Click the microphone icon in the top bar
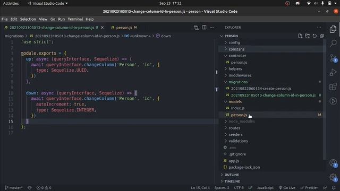 click(322, 3)
